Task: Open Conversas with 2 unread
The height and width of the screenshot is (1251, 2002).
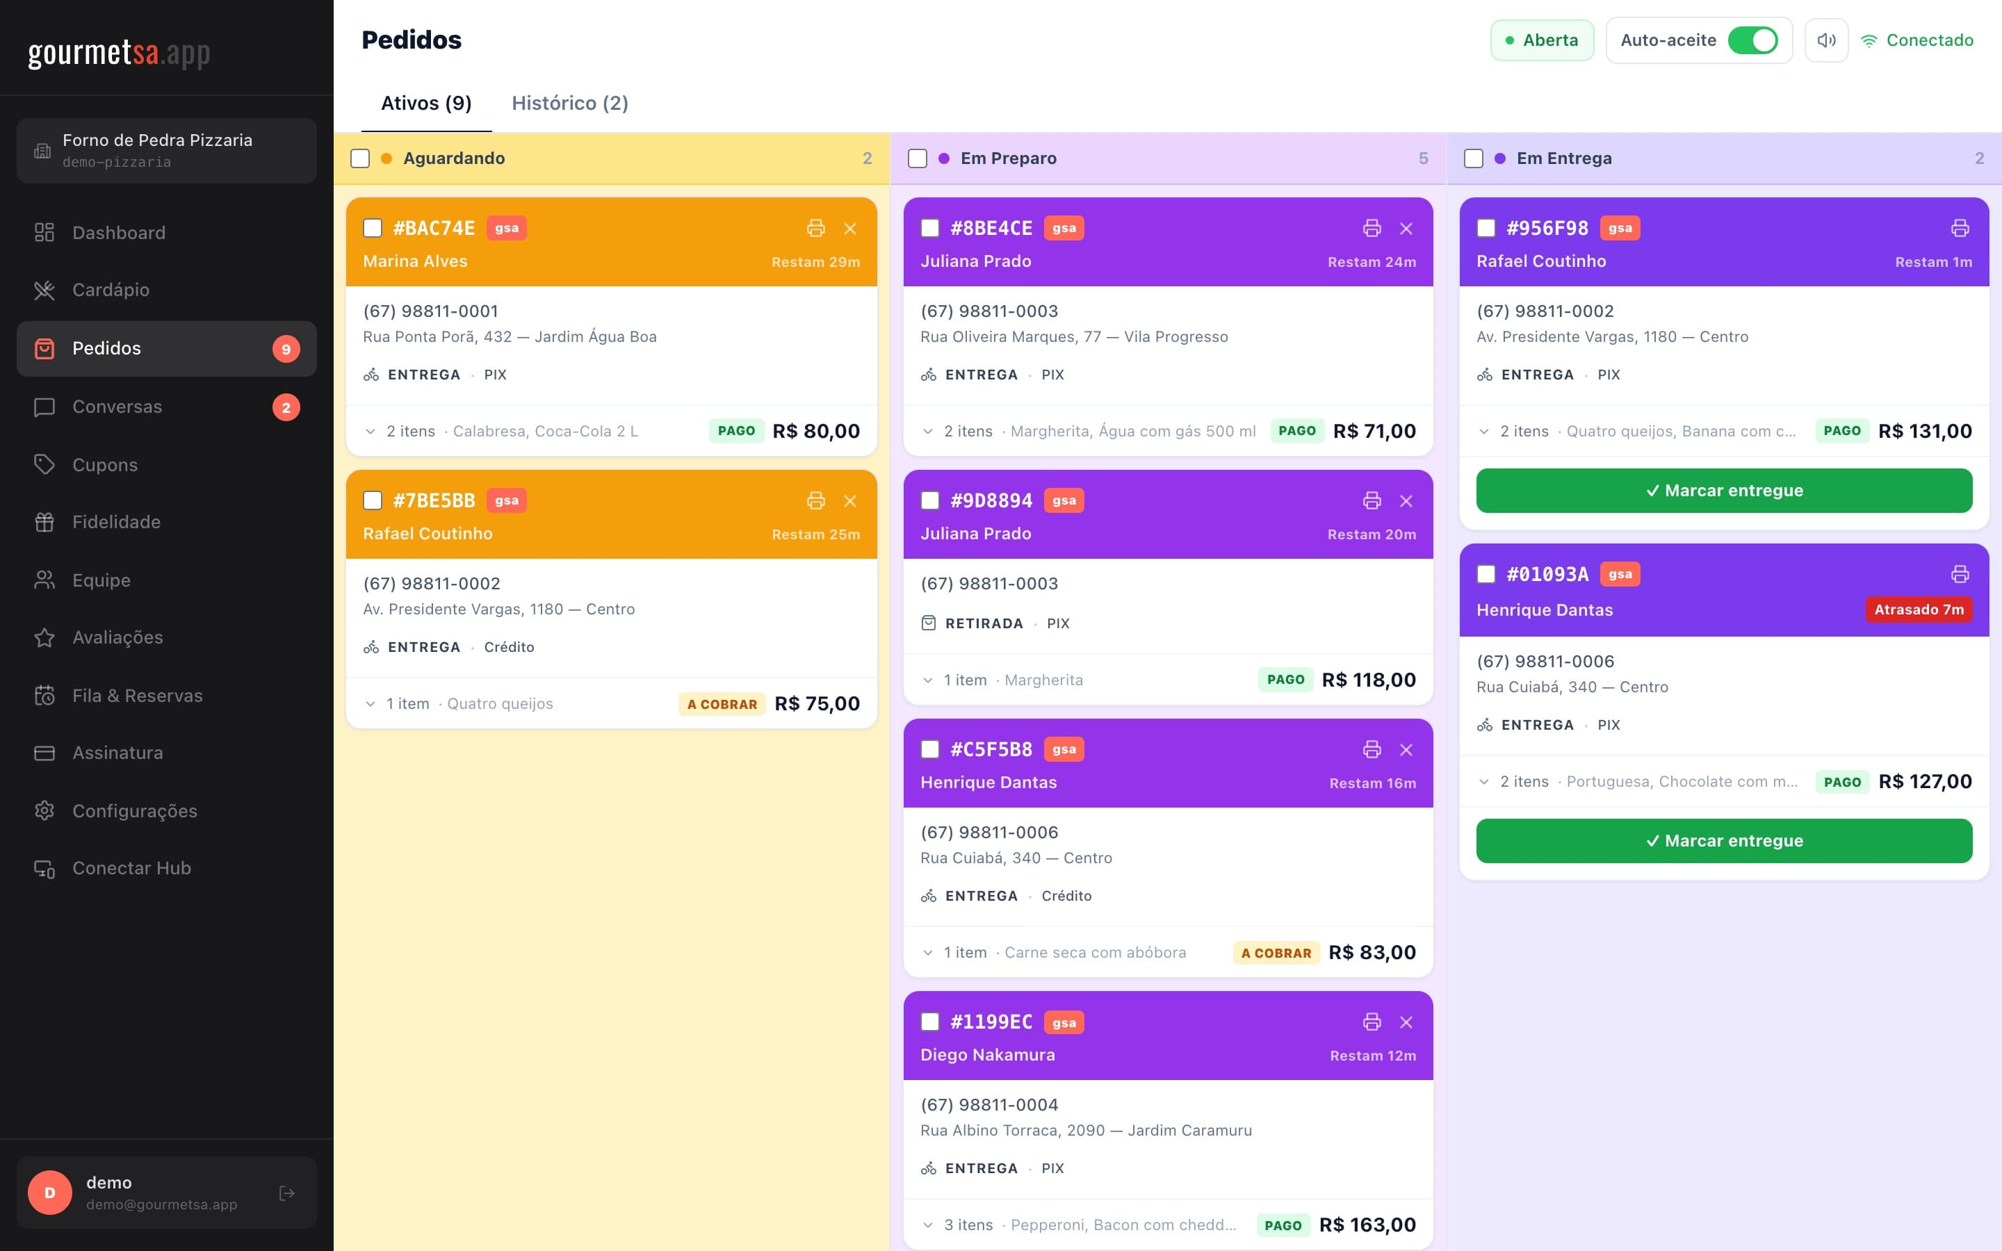Action: [x=166, y=407]
